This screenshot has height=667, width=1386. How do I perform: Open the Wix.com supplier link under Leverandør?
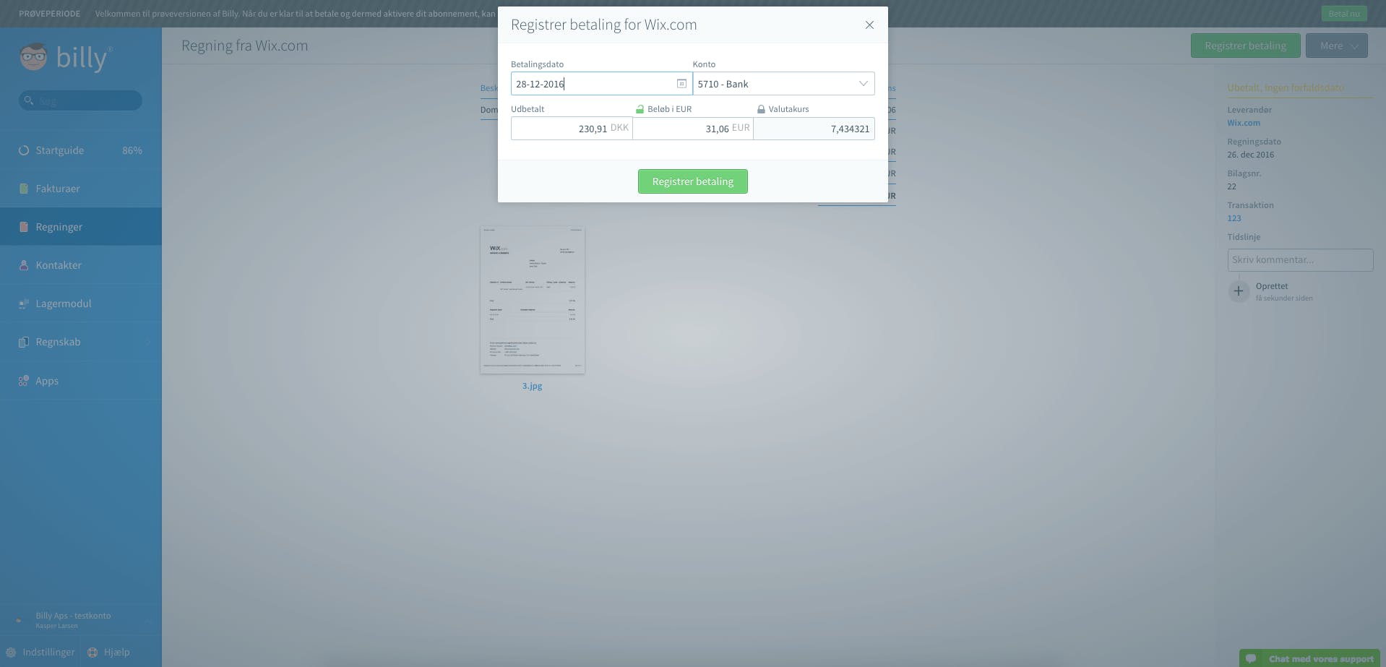1243,123
